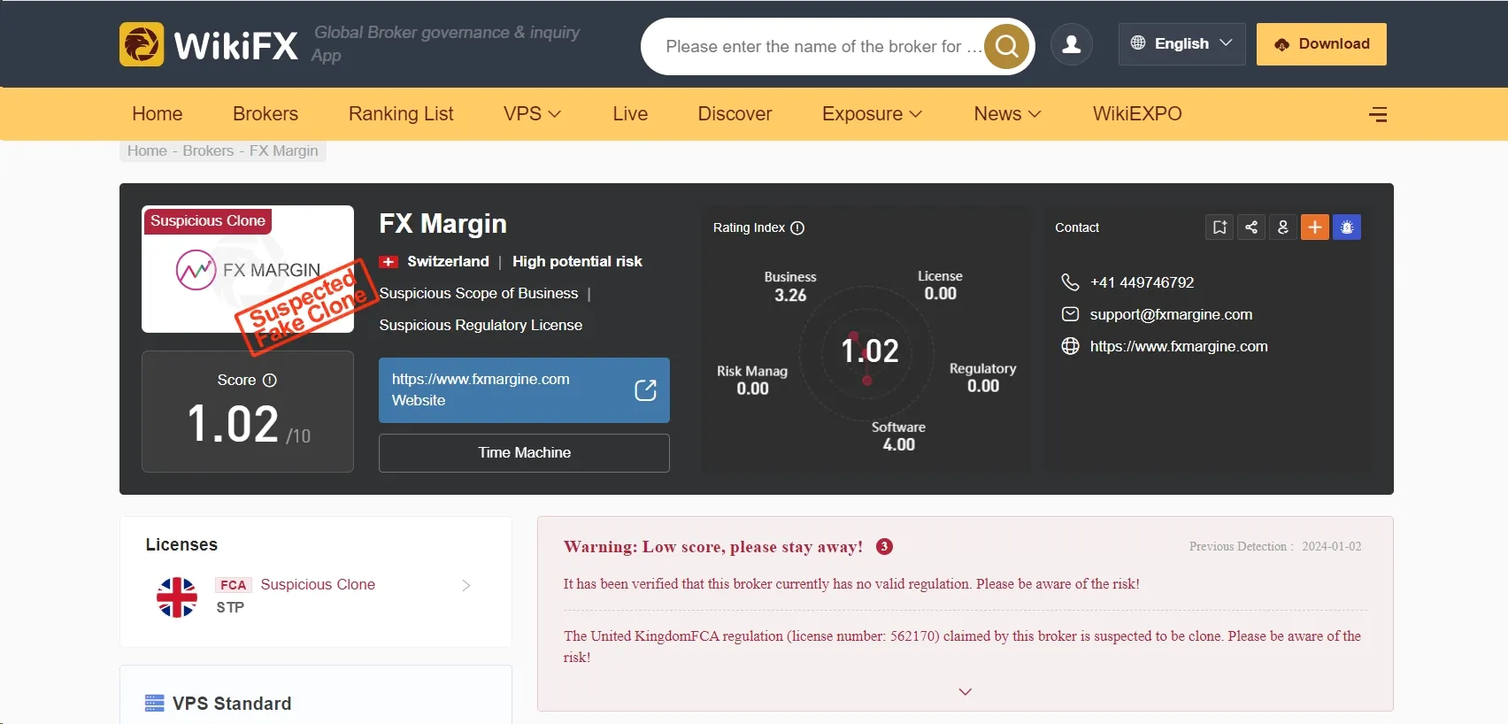Viewport: 1508px width, 724px height.
Task: Open the Discover page
Action: (x=735, y=114)
